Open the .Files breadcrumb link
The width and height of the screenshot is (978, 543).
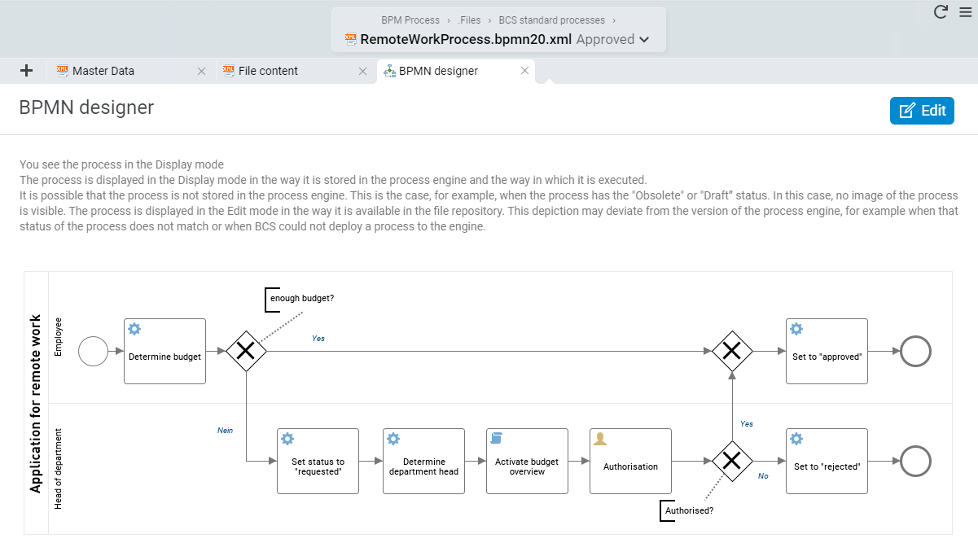469,20
